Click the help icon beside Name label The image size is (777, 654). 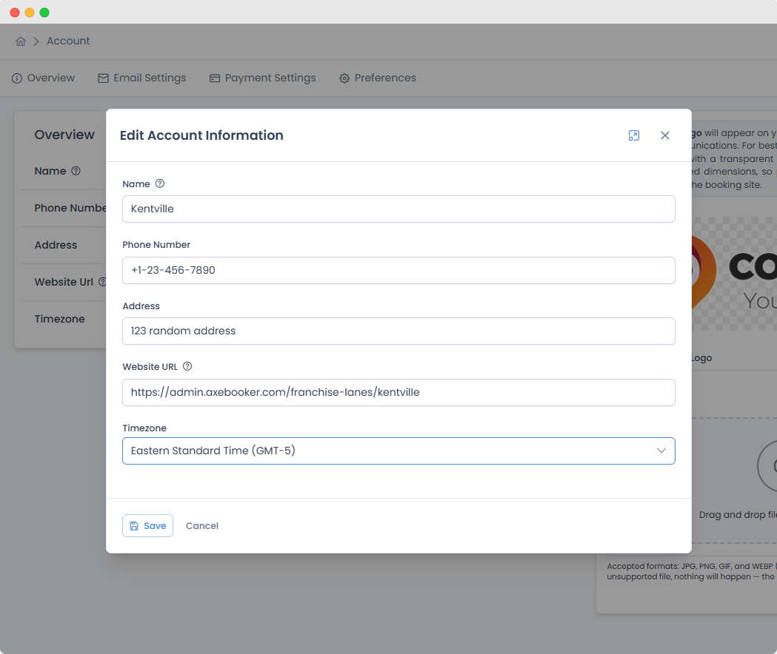point(159,183)
